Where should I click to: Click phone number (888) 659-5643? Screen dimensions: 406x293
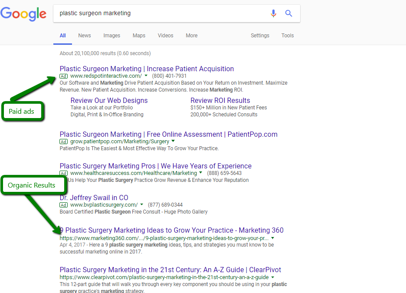(224, 173)
